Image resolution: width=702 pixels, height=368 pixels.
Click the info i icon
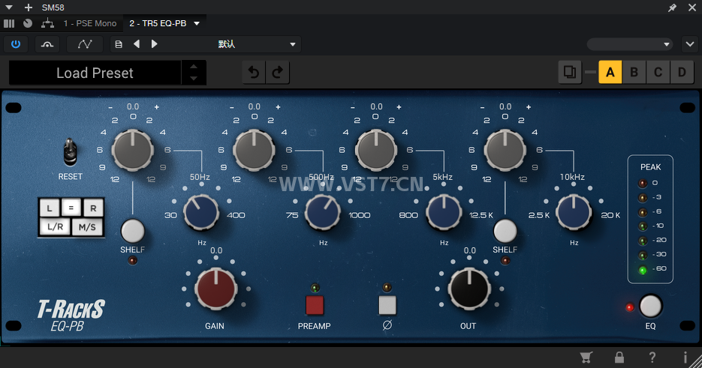click(685, 358)
